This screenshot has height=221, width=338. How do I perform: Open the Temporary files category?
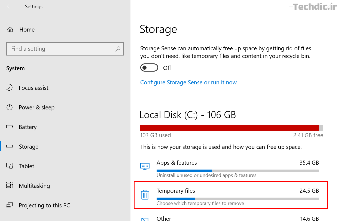pyautogui.click(x=176, y=191)
